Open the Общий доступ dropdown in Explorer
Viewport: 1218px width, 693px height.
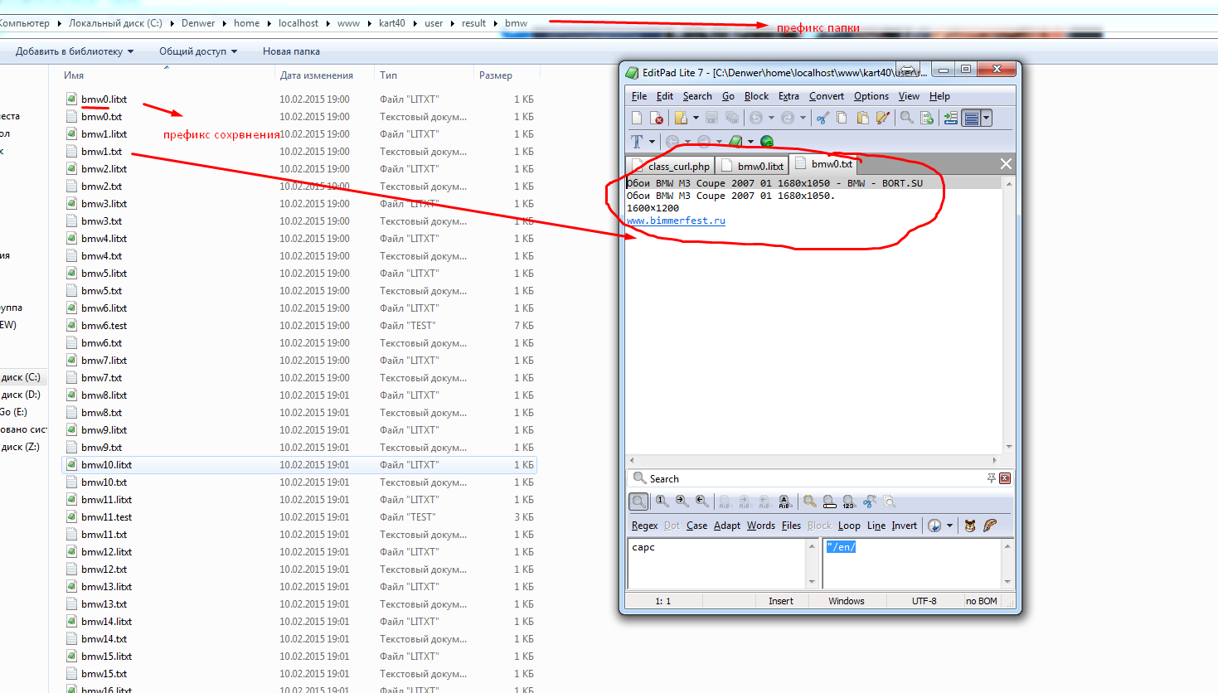198,51
